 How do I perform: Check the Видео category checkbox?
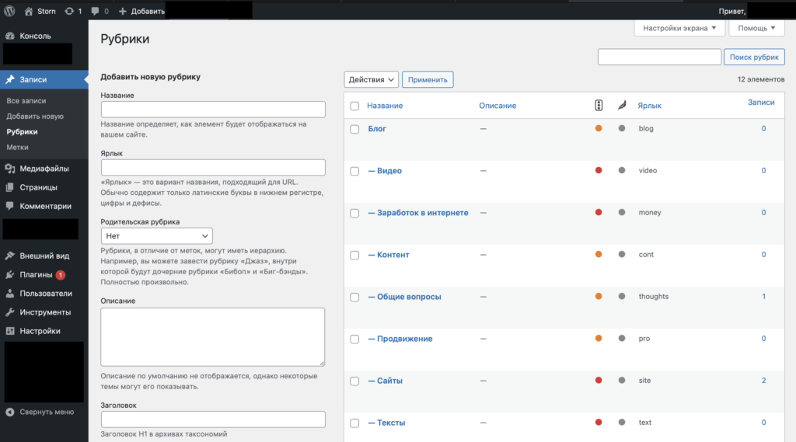point(354,172)
